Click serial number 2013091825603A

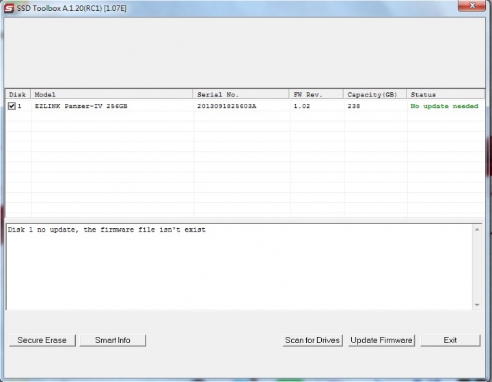pyautogui.click(x=227, y=106)
